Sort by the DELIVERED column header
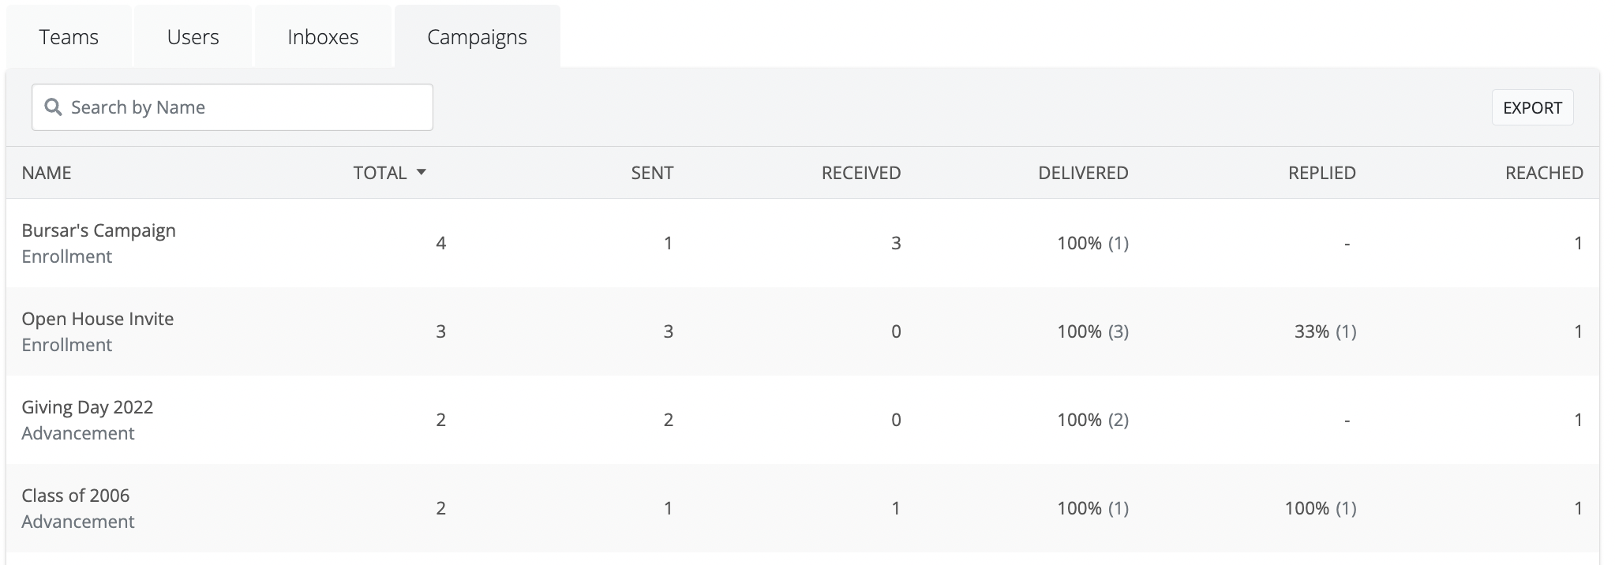 click(x=1083, y=173)
